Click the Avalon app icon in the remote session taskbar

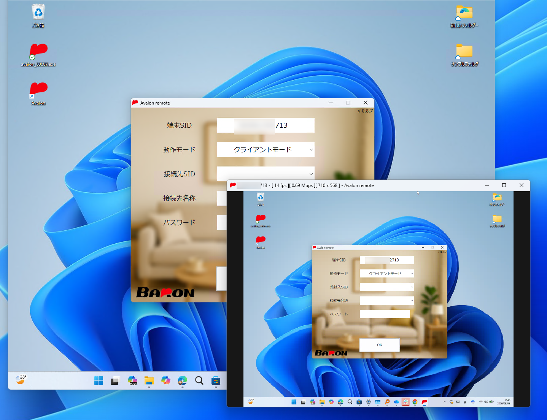pos(424,402)
